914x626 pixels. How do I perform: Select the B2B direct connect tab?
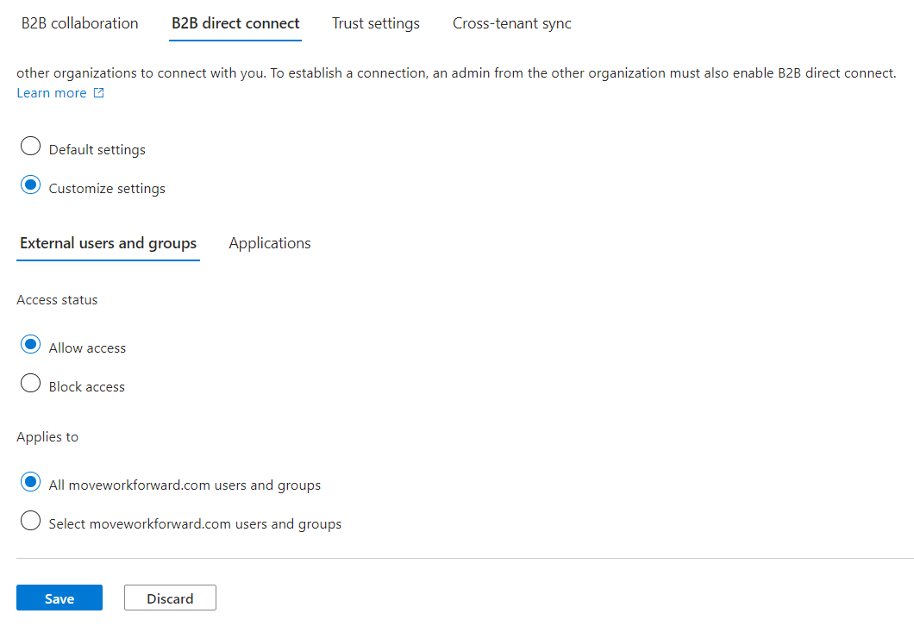pos(235,23)
